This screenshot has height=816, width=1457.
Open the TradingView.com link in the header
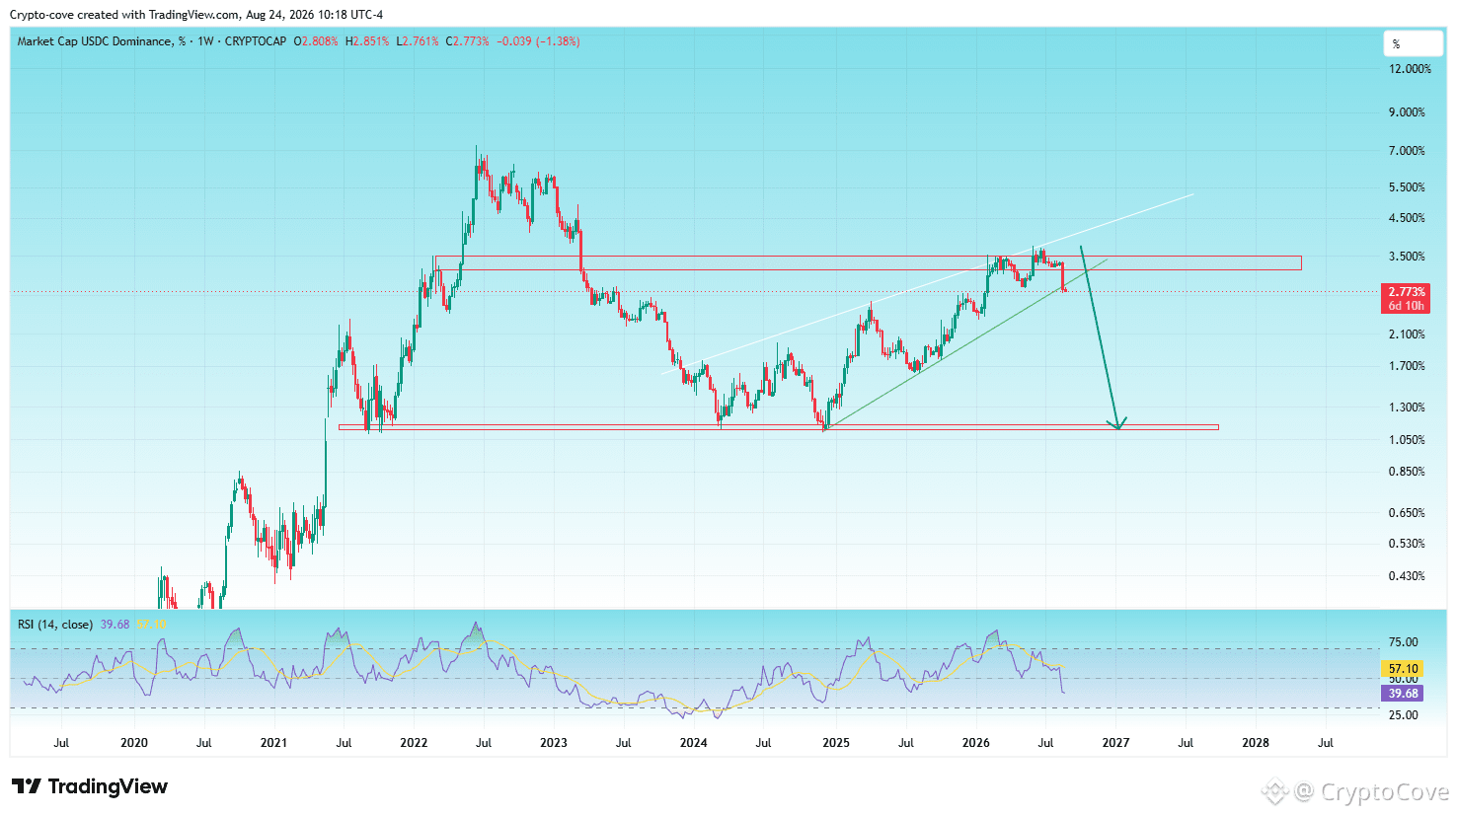click(194, 15)
